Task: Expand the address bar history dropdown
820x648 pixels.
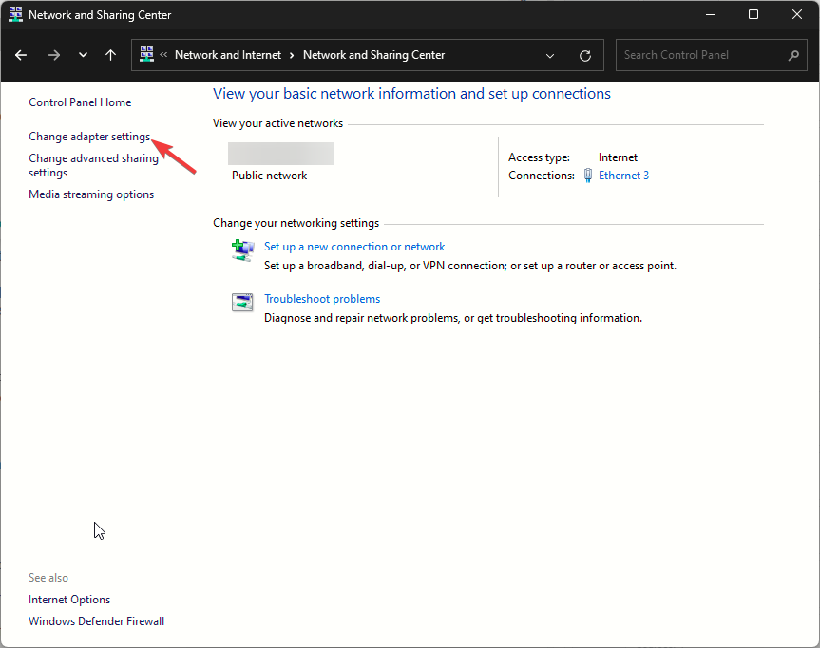Action: point(550,55)
